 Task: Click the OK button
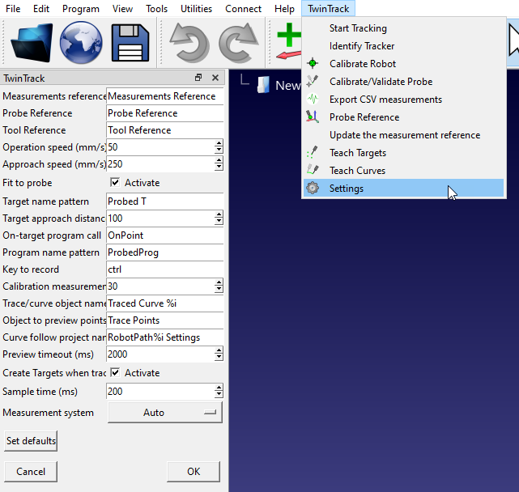(194, 471)
